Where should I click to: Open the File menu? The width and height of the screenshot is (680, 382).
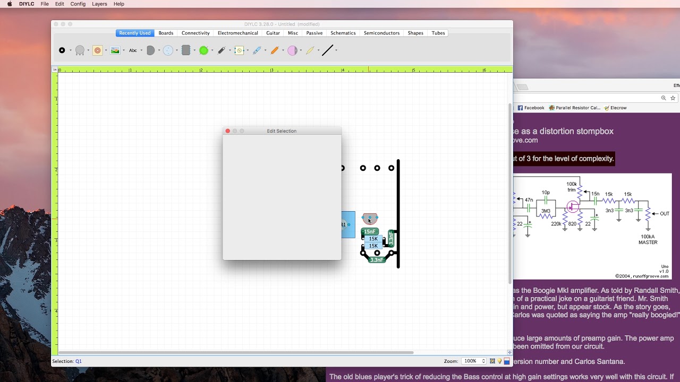point(45,4)
